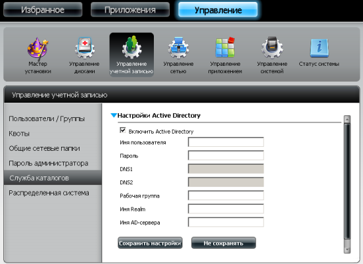Viewport: 363px width, 264px height.
Task: Click the scrollbar down arrow
Action: pyautogui.click(x=347, y=250)
